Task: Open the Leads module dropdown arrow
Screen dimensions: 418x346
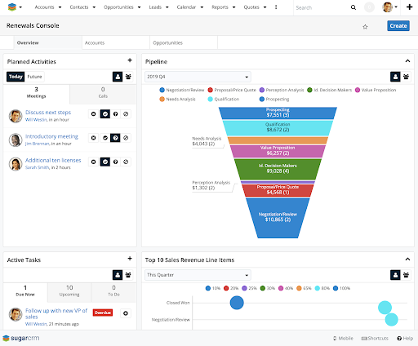Action: click(x=167, y=7)
